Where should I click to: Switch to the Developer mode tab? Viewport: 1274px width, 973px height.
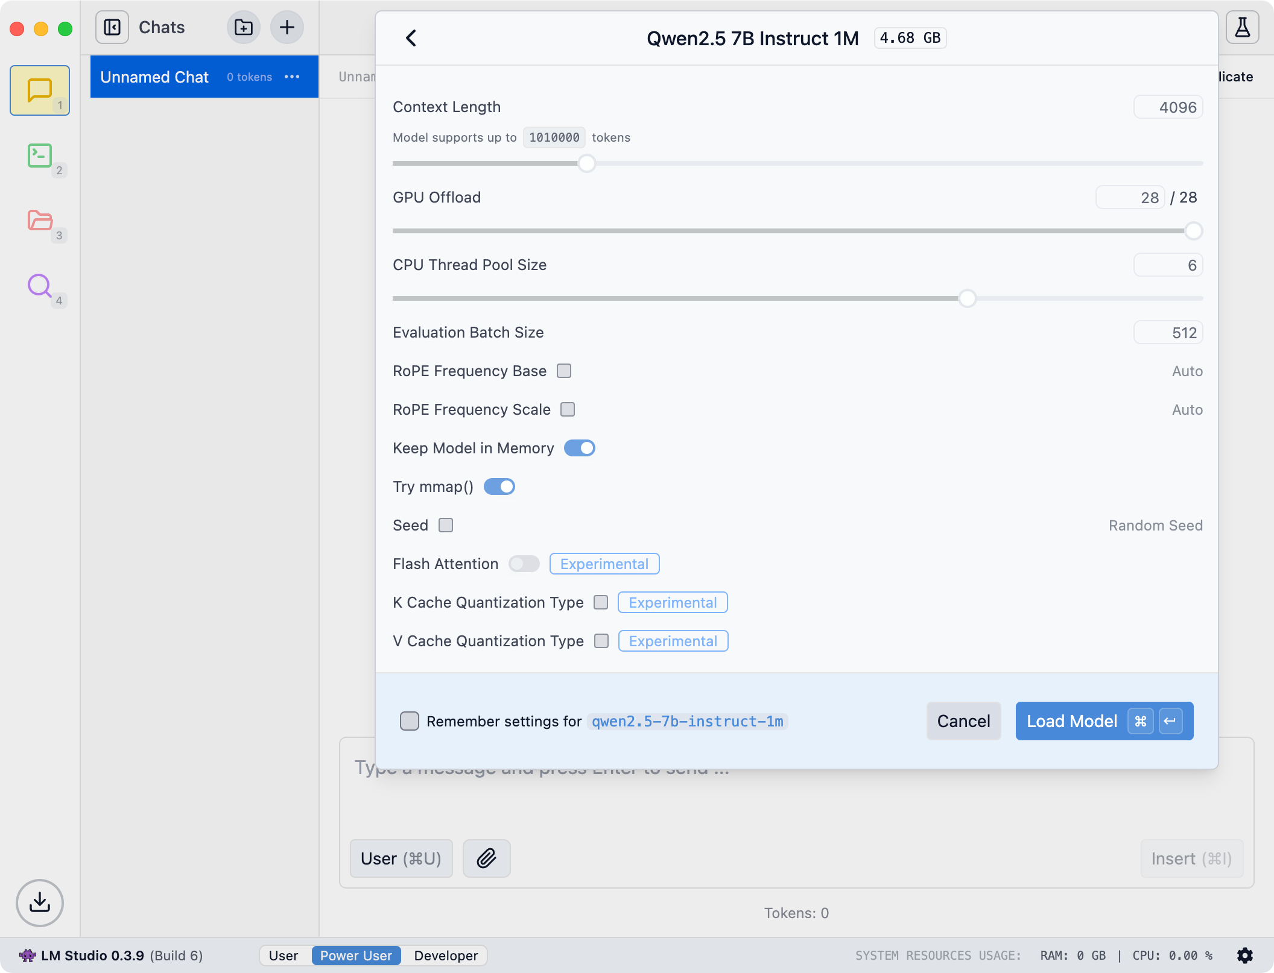coord(445,956)
